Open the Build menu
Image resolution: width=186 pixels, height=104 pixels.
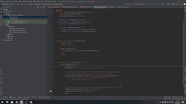35,1
